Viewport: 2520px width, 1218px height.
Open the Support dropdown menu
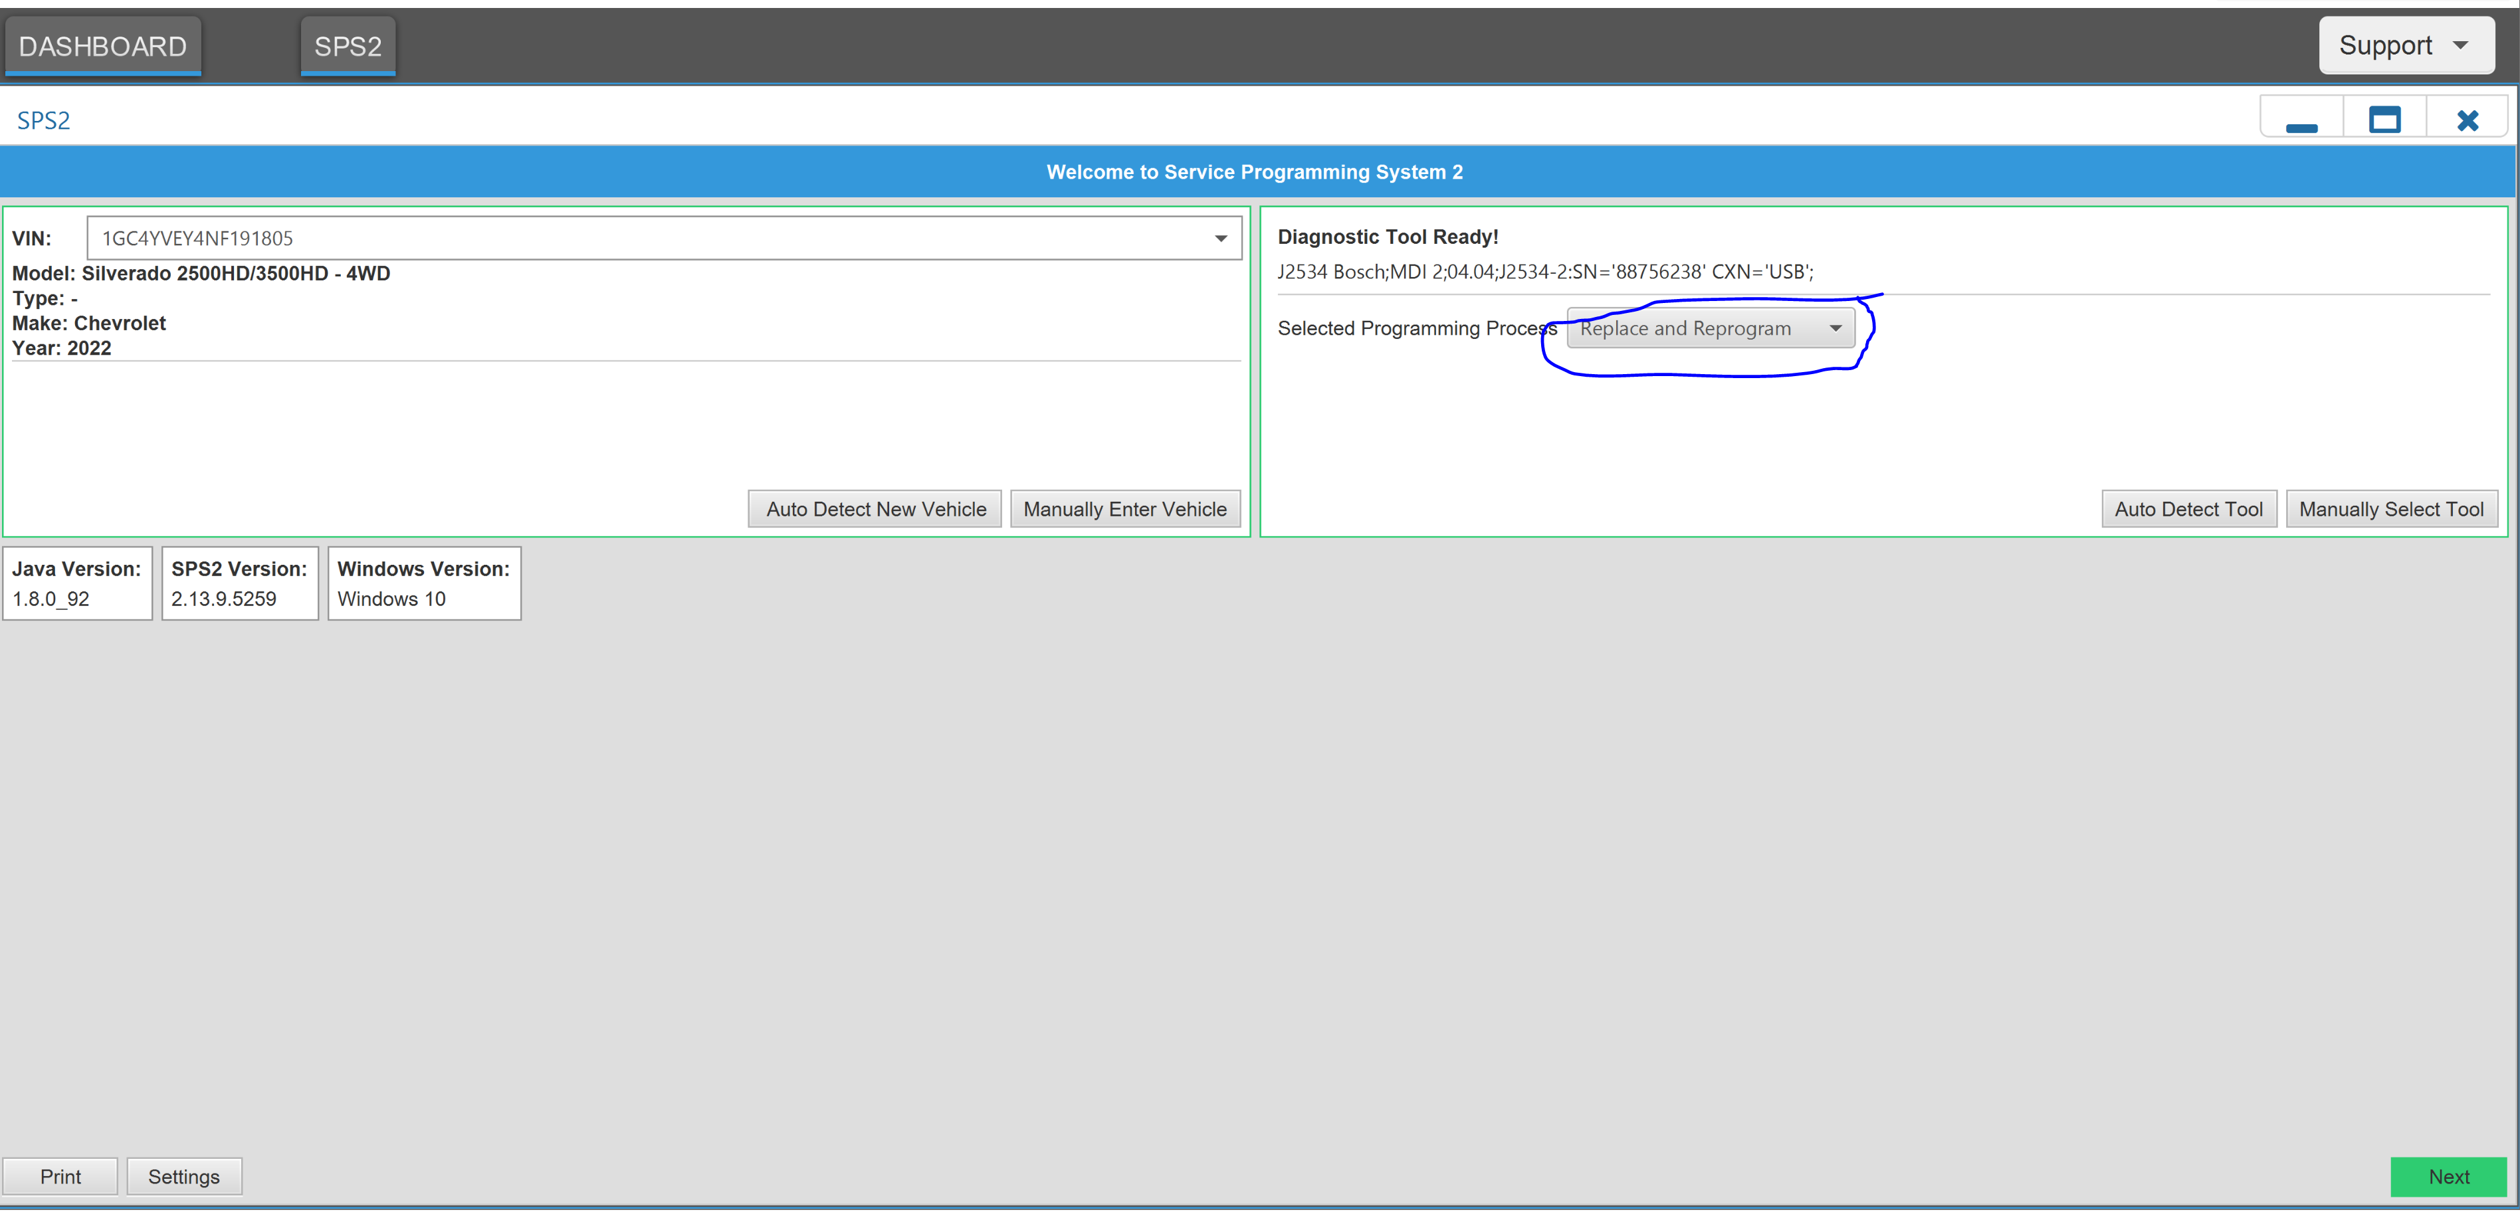coord(2406,45)
